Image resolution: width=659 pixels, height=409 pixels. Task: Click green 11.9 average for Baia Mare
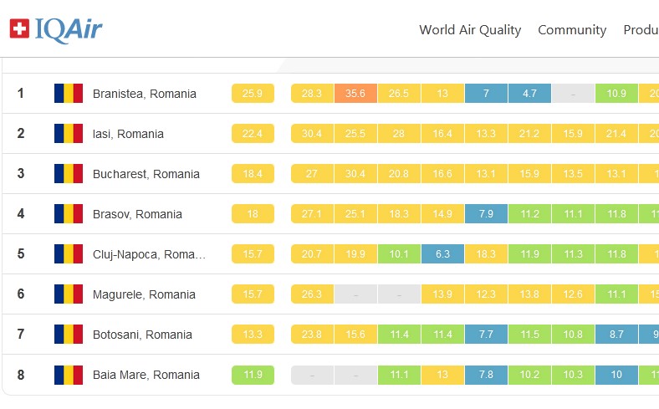tap(253, 375)
